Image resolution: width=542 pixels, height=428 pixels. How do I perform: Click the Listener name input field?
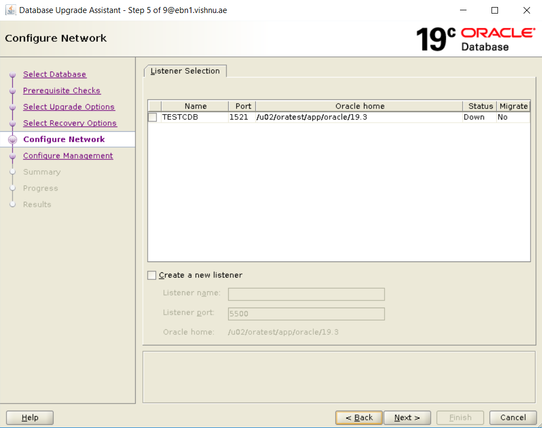click(x=306, y=294)
